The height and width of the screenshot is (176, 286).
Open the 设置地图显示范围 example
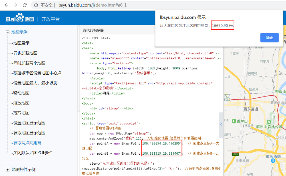tap(29, 123)
